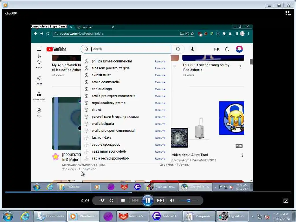Turn on shuffle in Windows Media Player

pyautogui.click(x=102, y=201)
